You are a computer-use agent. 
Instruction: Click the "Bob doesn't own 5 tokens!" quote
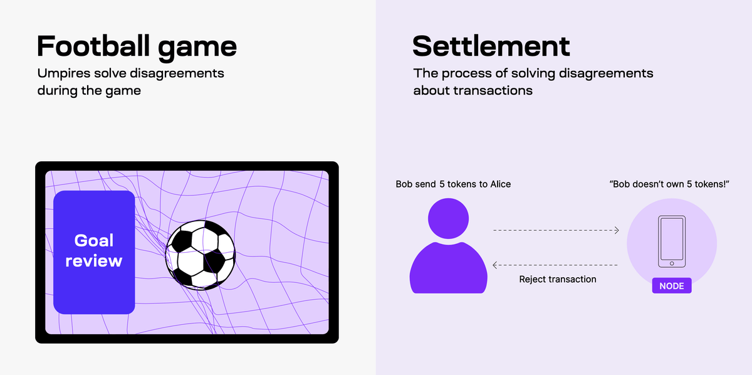[x=669, y=184]
